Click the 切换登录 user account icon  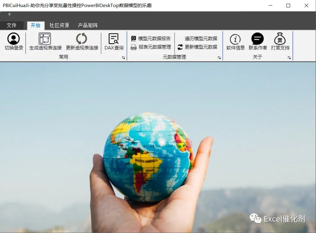[14, 39]
